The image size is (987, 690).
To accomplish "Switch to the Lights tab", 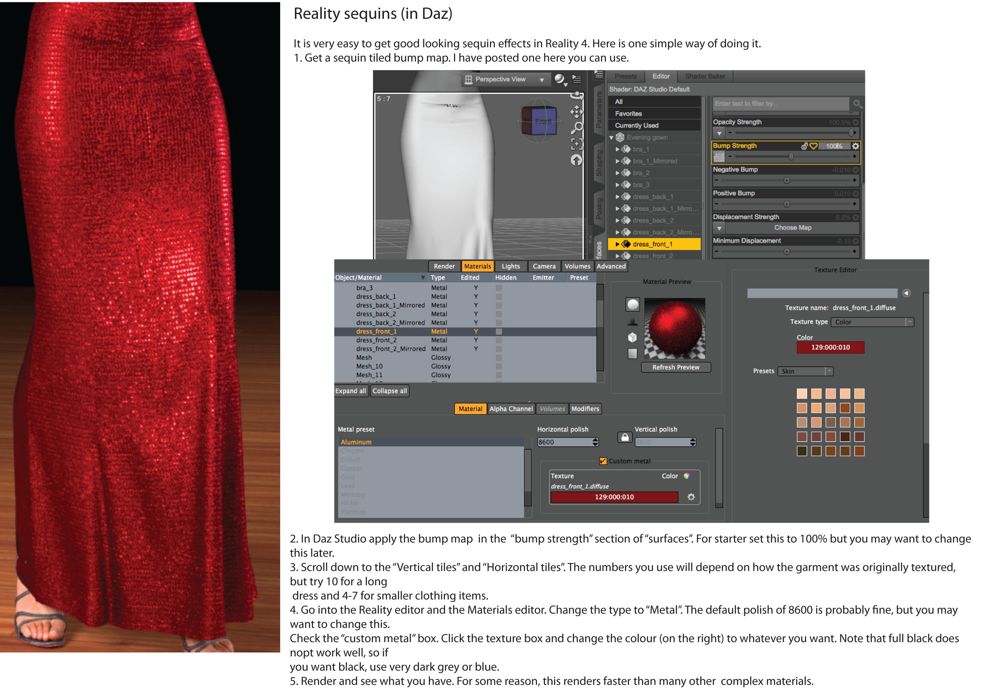I will click(511, 266).
